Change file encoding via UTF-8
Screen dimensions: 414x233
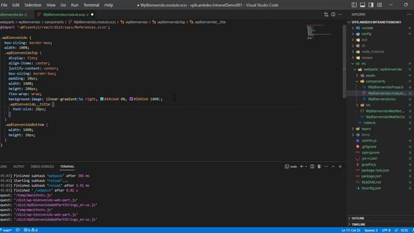tap(386, 230)
